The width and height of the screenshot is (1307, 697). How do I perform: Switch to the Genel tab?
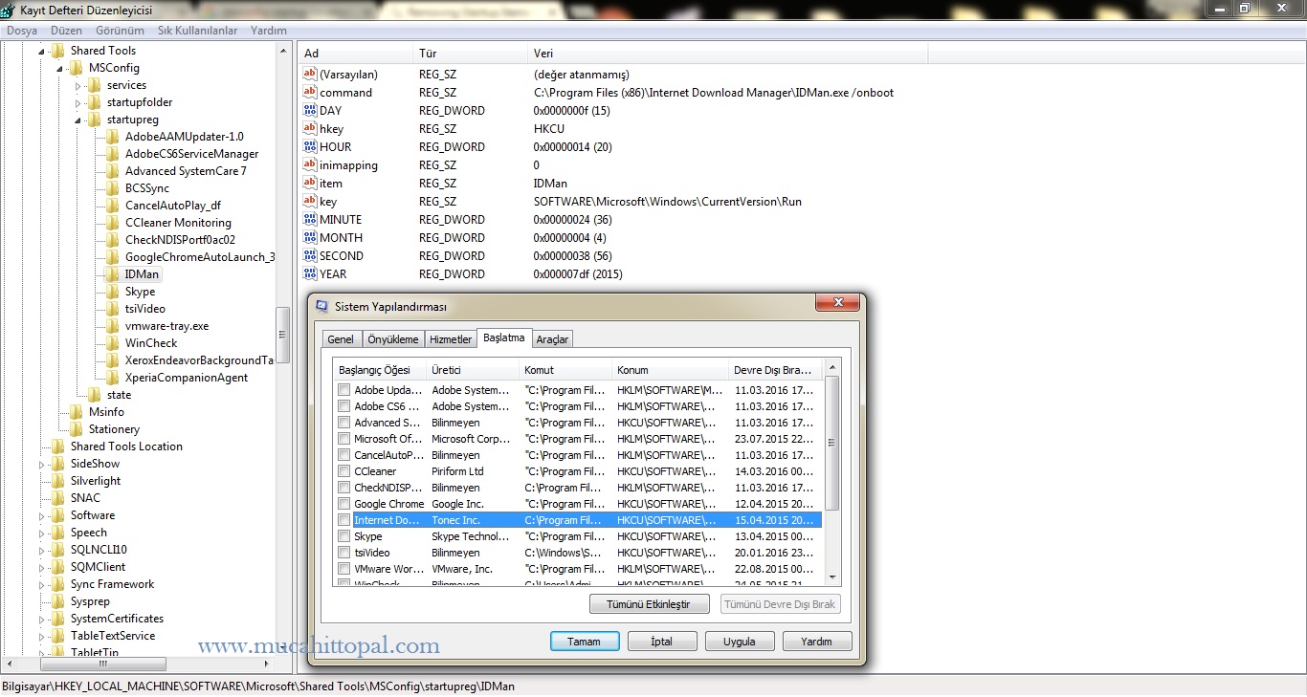pos(341,339)
